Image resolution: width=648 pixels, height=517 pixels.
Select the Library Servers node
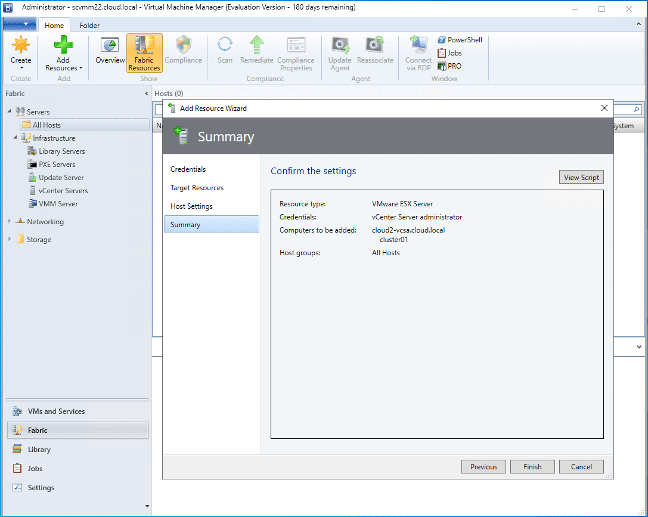61,151
